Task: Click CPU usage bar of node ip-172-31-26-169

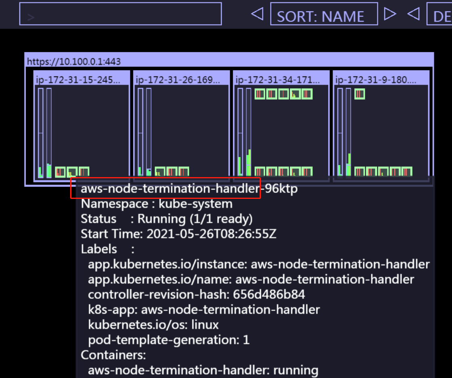Action: [140, 132]
